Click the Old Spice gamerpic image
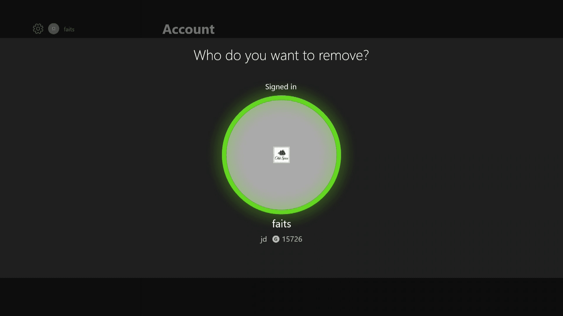The height and width of the screenshot is (316, 563). [281, 155]
